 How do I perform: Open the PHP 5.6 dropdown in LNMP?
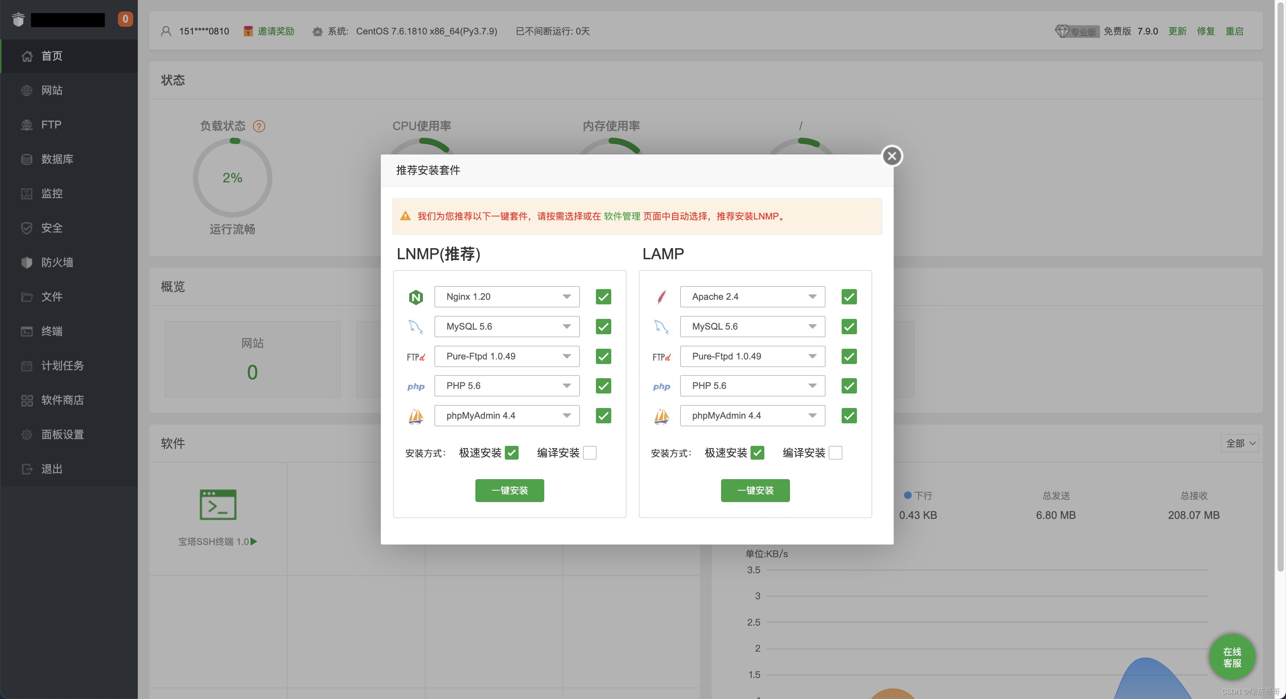506,386
